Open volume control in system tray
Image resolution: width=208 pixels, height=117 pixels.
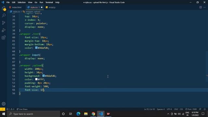pos(179,114)
